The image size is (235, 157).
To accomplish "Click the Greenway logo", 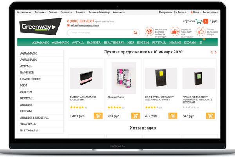I will pyautogui.click(x=40, y=27).
